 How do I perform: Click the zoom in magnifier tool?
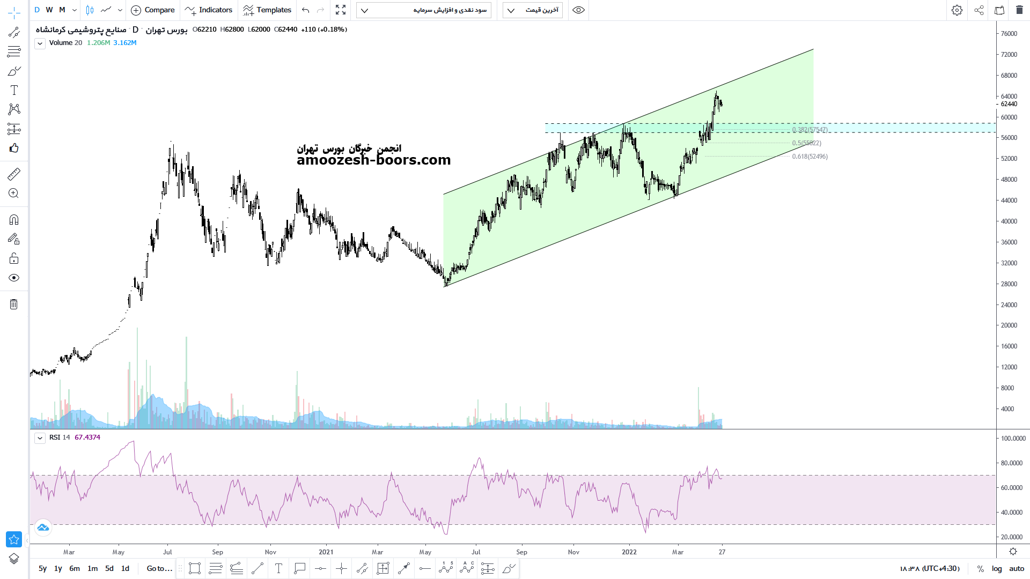(x=14, y=194)
